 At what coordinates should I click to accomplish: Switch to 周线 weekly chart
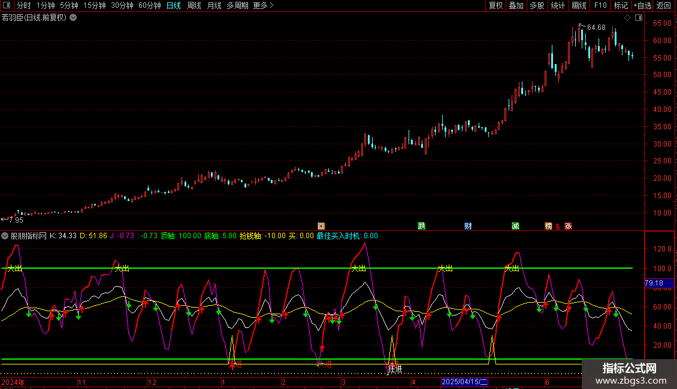[x=194, y=5]
